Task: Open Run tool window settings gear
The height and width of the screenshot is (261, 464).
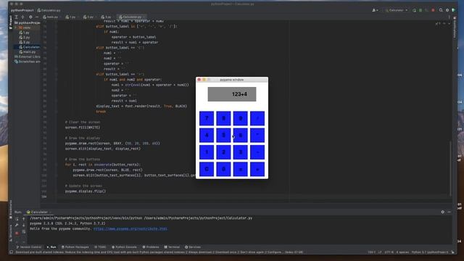Action: pyautogui.click(x=443, y=212)
